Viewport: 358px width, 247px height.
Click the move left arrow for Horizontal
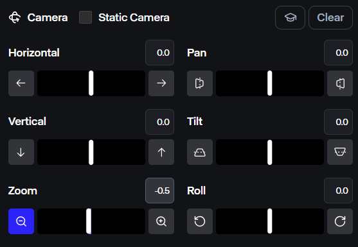point(21,83)
